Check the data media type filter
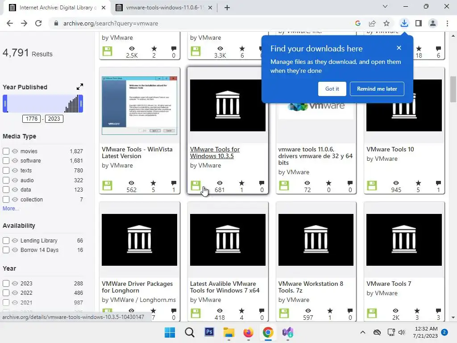Image resolution: width=457 pixels, height=343 pixels. pyautogui.click(x=6, y=189)
